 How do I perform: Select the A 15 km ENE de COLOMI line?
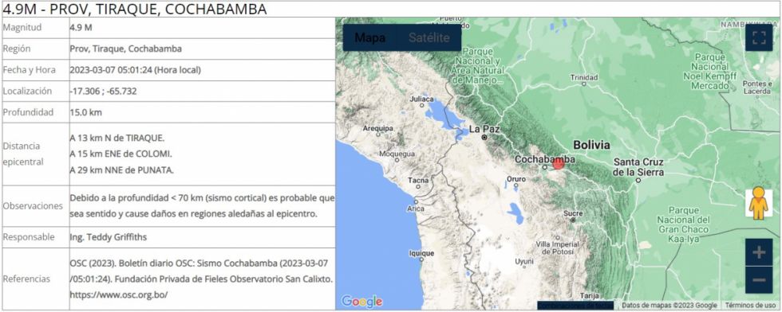(x=120, y=154)
